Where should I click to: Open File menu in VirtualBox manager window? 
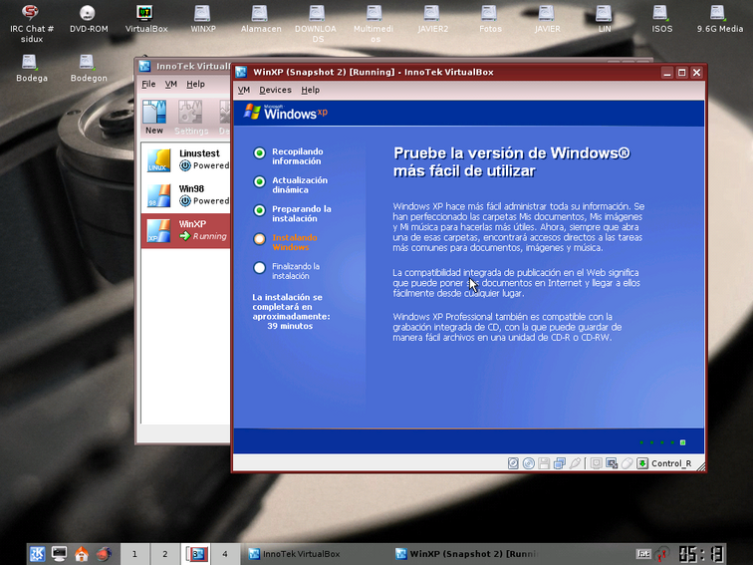[148, 84]
